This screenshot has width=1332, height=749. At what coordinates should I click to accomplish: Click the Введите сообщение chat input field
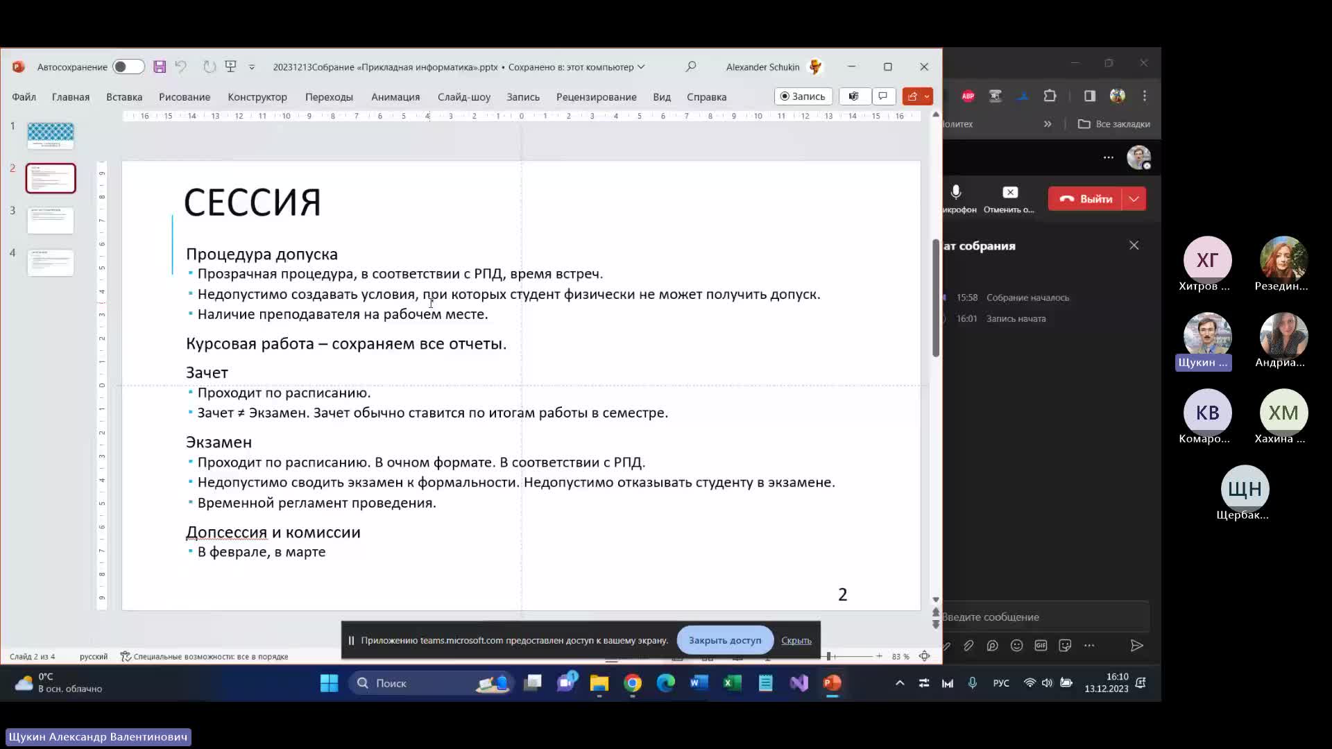point(1045,617)
